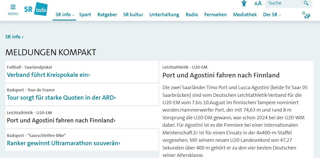Click the SR info logo

(36, 10)
